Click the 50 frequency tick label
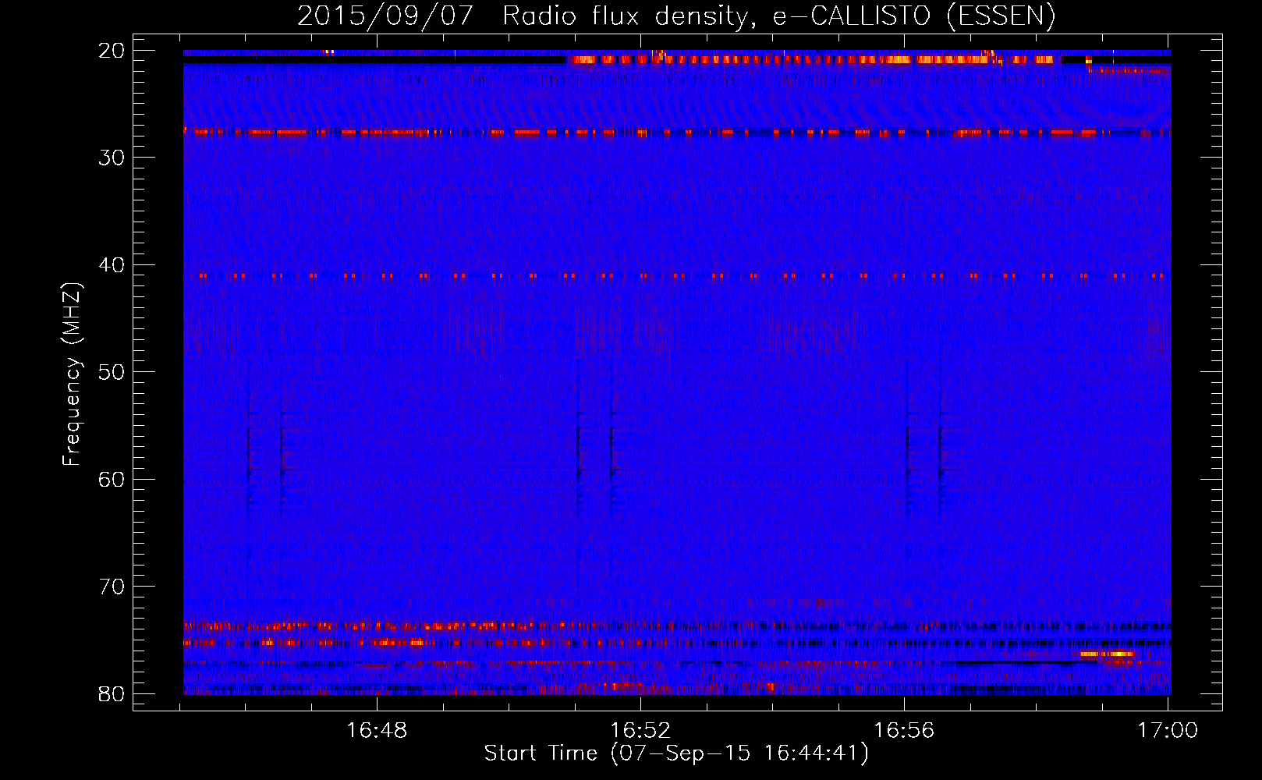This screenshot has width=1262, height=780. coord(112,372)
